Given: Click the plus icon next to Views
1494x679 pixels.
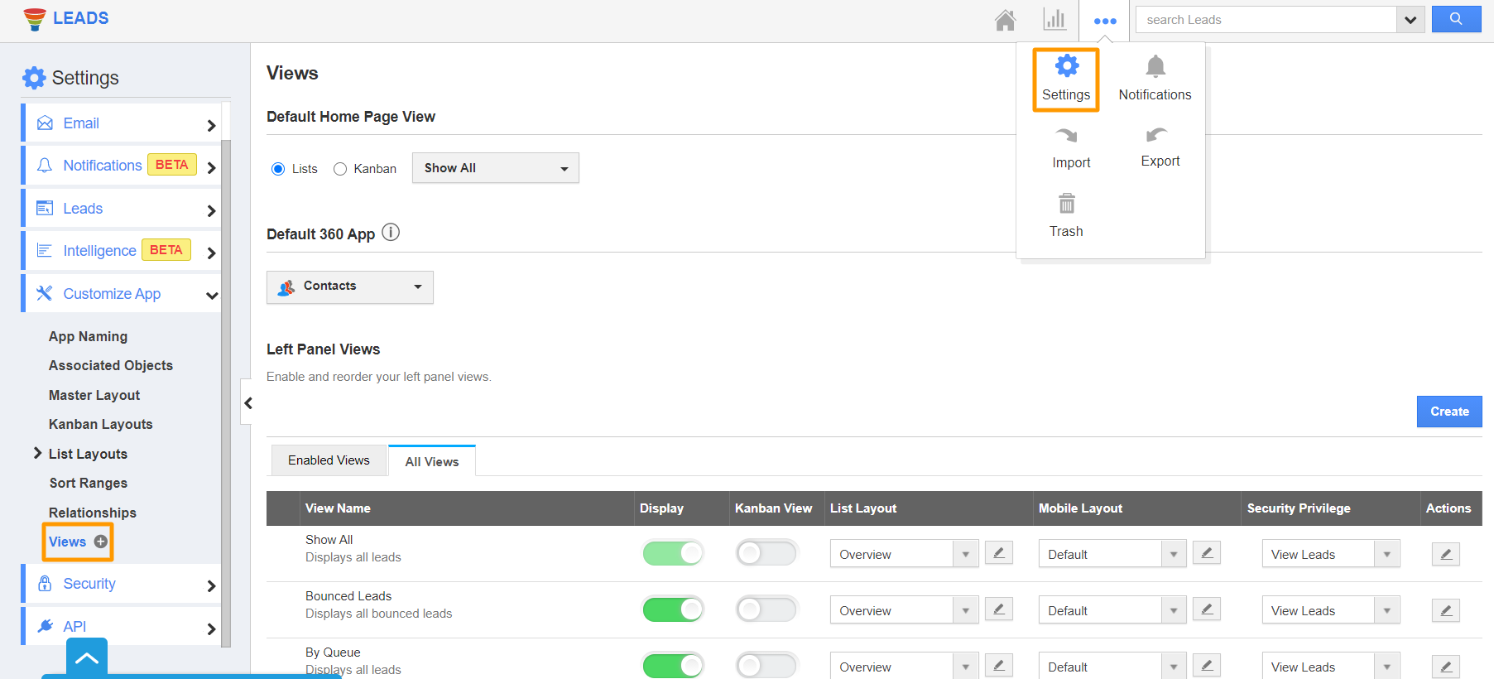Looking at the screenshot, I should coord(101,542).
